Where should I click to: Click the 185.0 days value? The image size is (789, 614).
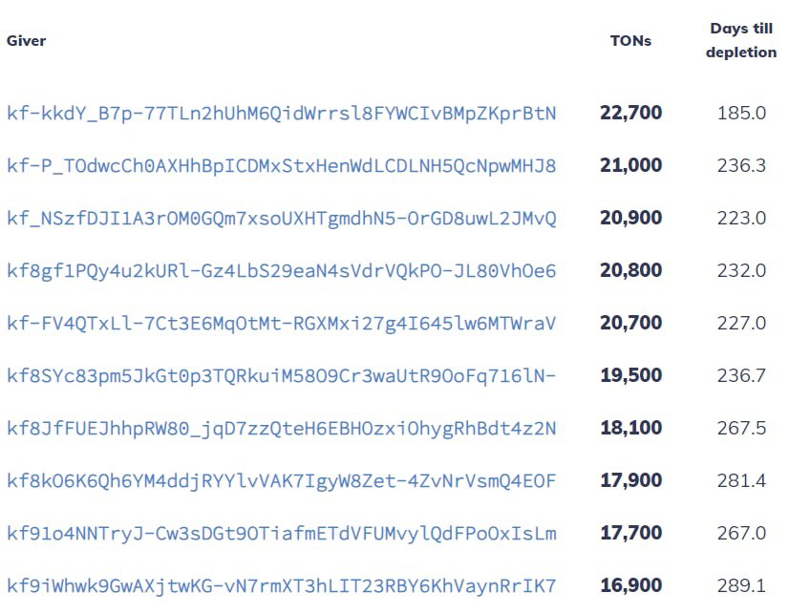pos(741,113)
